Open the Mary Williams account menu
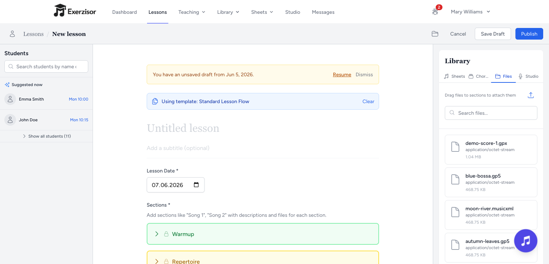This screenshot has width=549, height=264. coord(471,12)
